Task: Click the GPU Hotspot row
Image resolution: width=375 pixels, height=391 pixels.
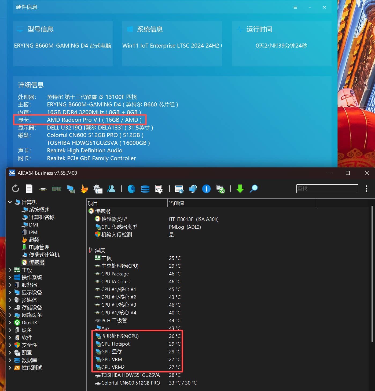Action: [138, 344]
